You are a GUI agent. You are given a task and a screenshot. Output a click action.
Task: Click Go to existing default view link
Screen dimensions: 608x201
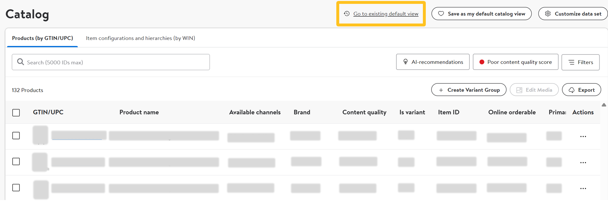386,14
